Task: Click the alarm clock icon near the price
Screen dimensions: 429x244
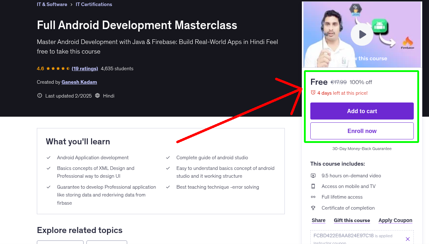Action: 313,93
